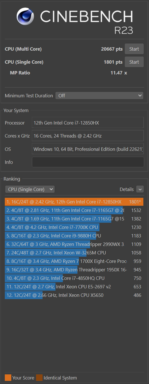The width and height of the screenshot is (149, 384).
Task: Select the i7-12850HX ranking entry
Action: [74, 202]
